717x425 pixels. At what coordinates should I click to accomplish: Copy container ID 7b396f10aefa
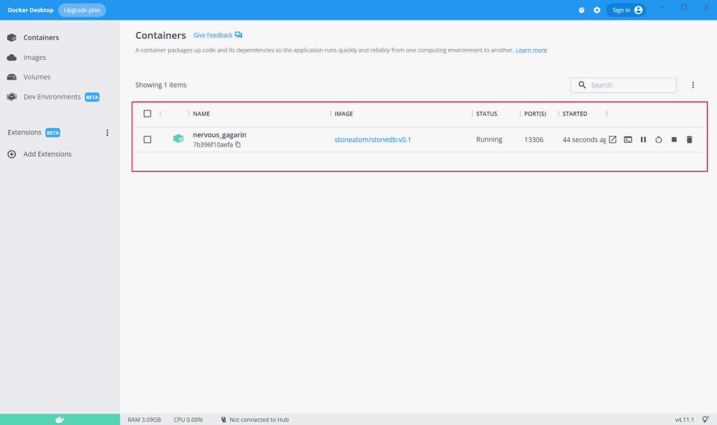tap(238, 145)
